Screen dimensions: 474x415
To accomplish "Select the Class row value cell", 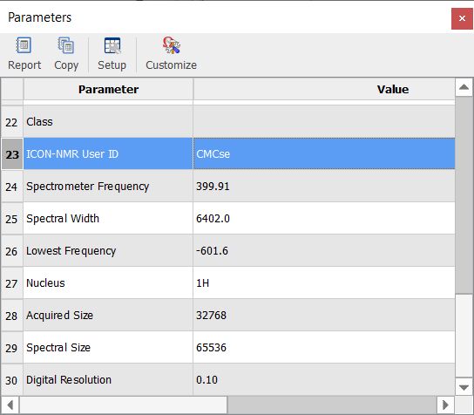I will point(324,122).
